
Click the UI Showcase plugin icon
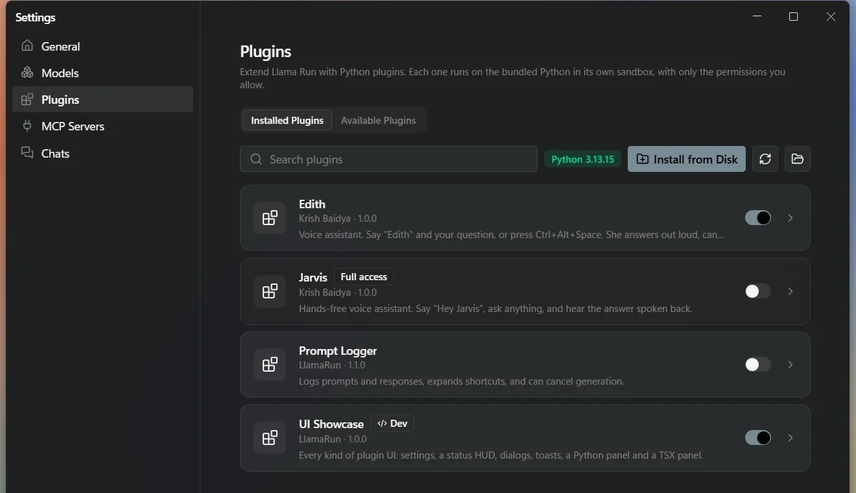click(x=270, y=438)
